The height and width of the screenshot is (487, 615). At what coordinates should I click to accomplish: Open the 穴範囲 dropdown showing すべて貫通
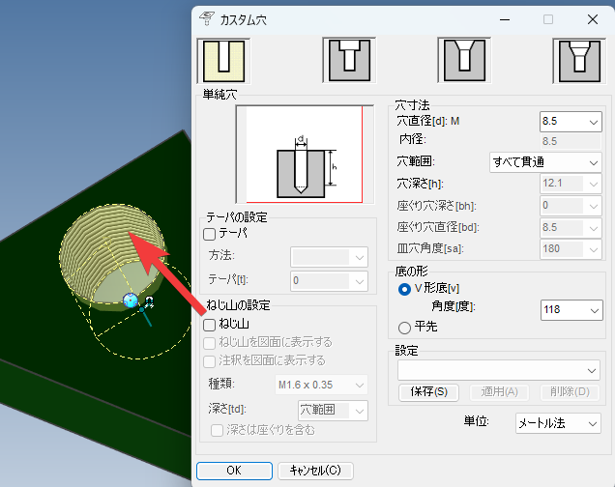click(545, 162)
